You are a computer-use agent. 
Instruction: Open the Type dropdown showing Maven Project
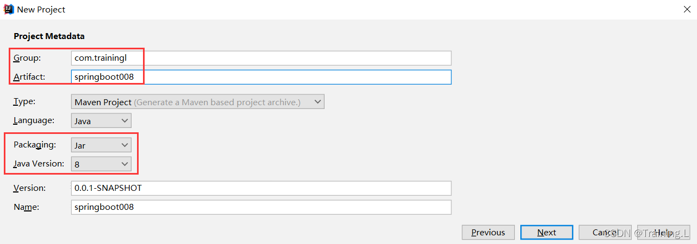tap(198, 102)
